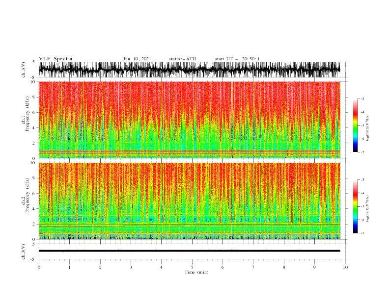Click the "-5" tick on ch.3(V) axis

click(33, 259)
